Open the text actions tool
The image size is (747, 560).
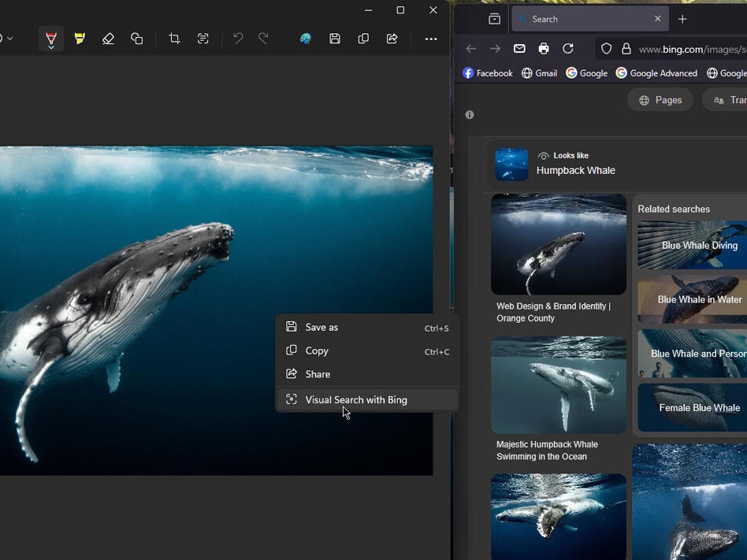click(x=203, y=39)
